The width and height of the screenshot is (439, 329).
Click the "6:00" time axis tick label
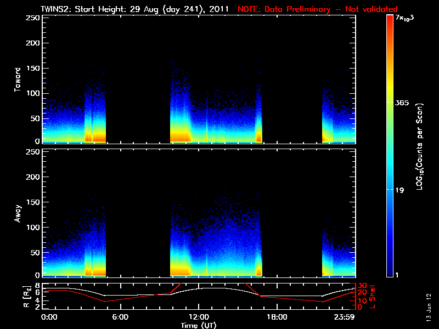click(121, 317)
